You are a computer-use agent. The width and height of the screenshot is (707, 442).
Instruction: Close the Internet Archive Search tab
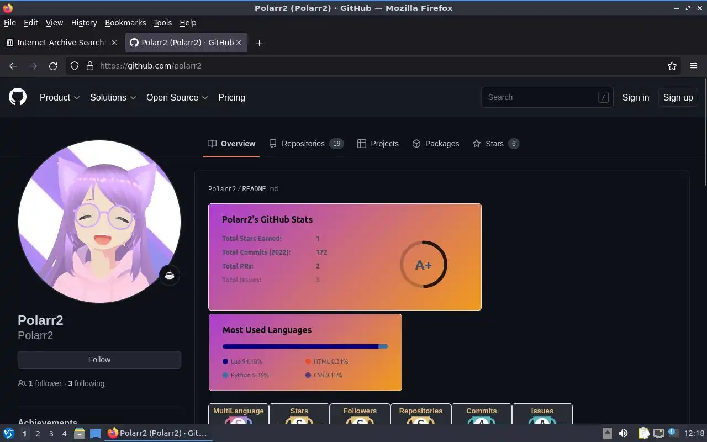pos(114,43)
